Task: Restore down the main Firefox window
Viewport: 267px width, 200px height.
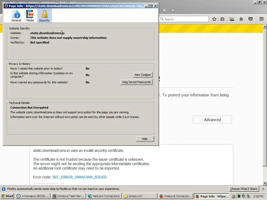Action: pos(259,2)
